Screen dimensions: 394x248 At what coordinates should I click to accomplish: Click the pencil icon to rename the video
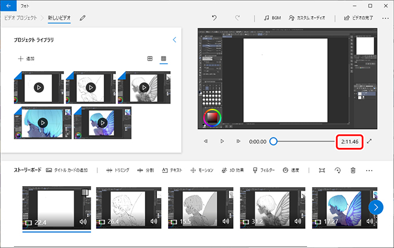point(83,18)
